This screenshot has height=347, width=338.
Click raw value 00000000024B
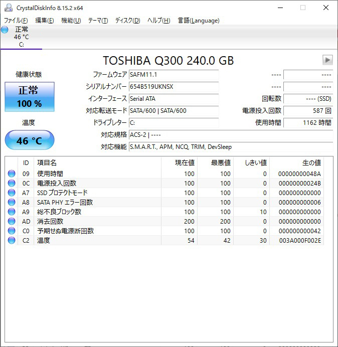299,184
